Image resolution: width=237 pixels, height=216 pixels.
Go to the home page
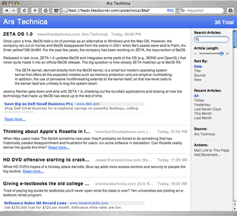coord(46,11)
